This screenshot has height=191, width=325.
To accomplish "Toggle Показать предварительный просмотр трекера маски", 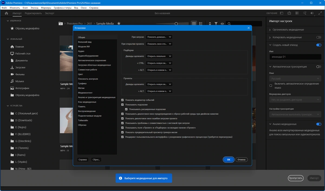I will coord(122,132).
